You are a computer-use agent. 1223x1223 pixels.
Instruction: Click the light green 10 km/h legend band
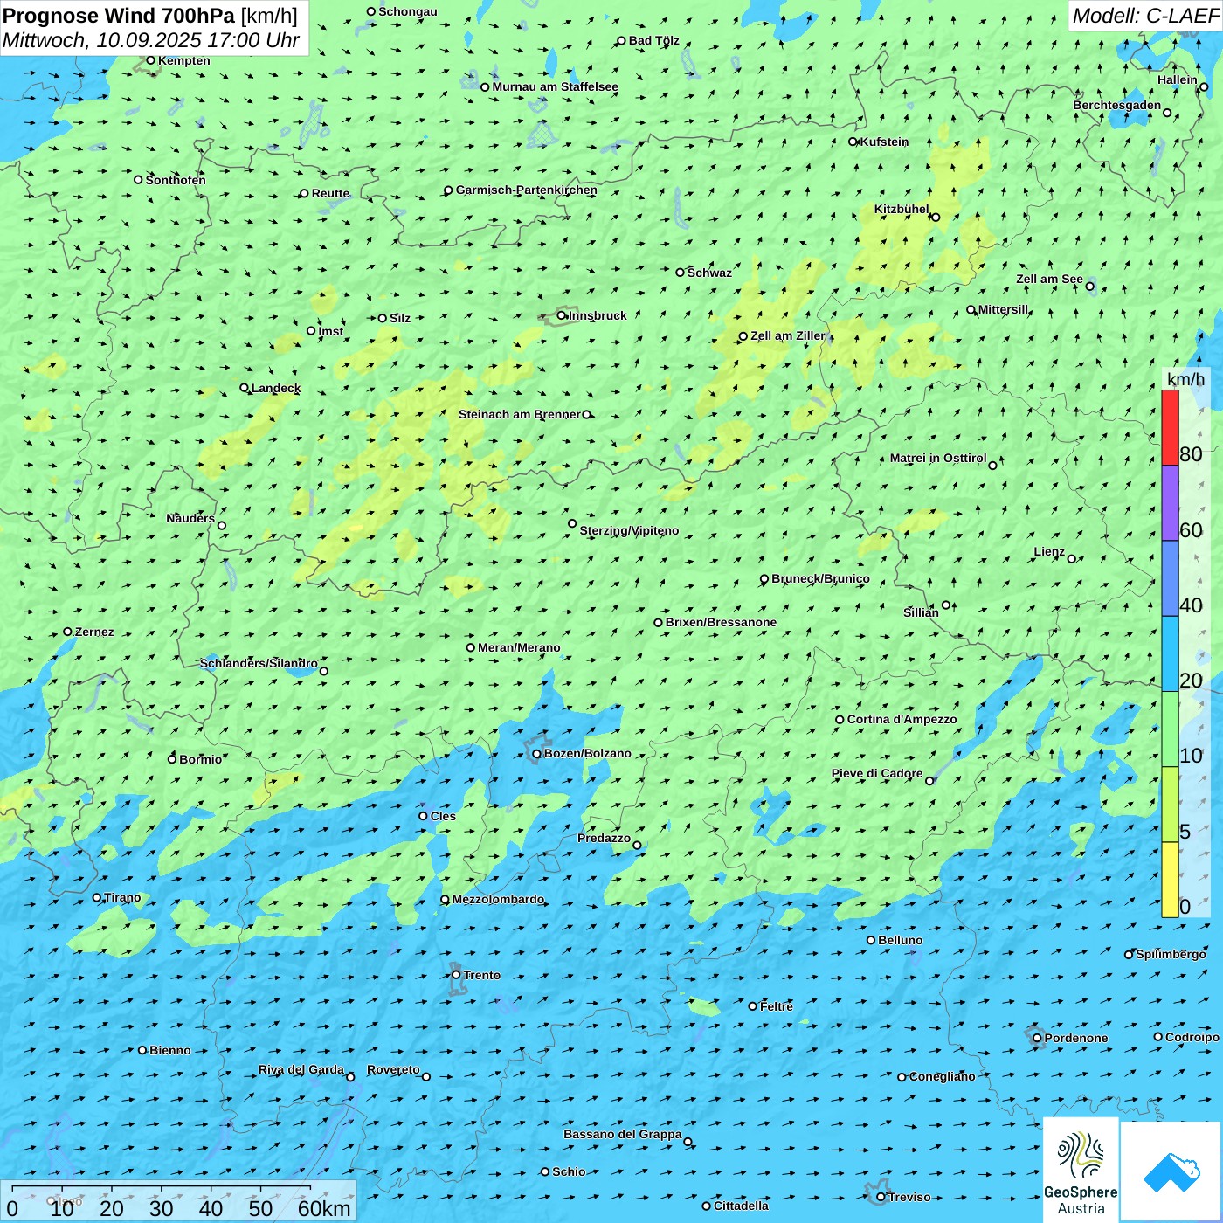coord(1170,729)
